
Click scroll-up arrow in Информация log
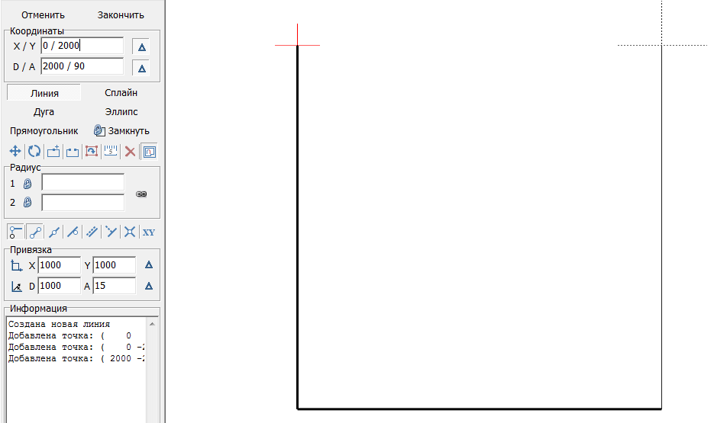pyautogui.click(x=153, y=324)
